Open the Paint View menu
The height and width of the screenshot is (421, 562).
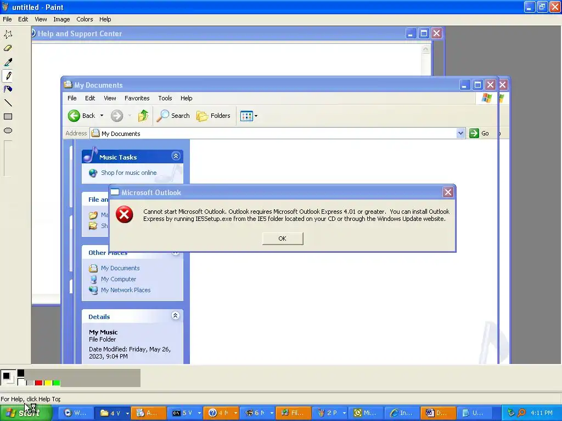click(41, 19)
